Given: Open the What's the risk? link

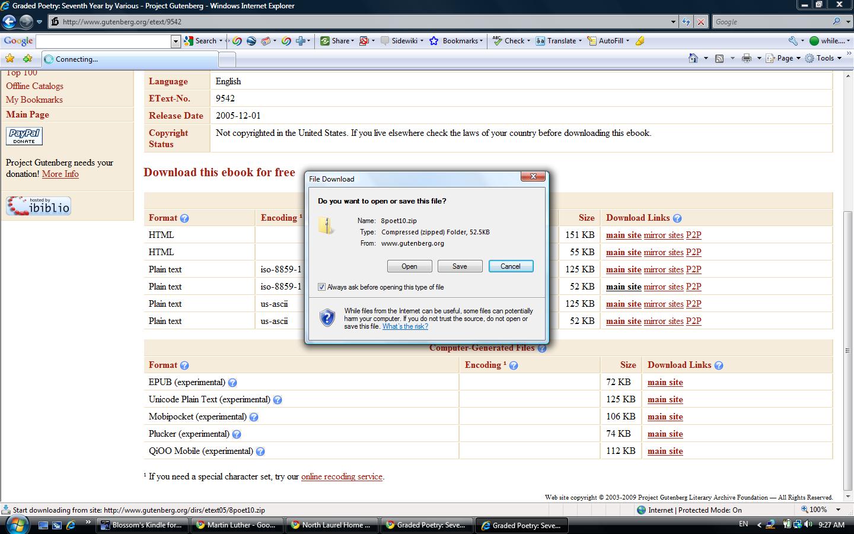Looking at the screenshot, I should point(405,326).
